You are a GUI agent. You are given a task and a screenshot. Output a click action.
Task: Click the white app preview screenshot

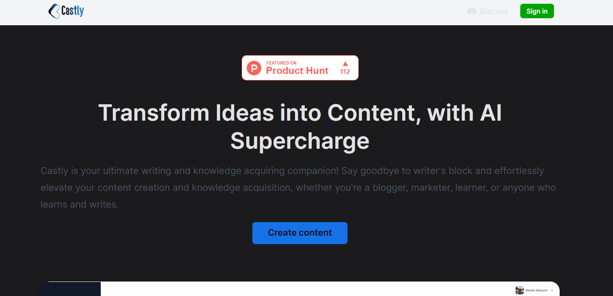(304, 289)
